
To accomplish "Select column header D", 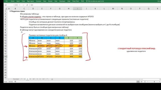I will (x=33, y=9).
